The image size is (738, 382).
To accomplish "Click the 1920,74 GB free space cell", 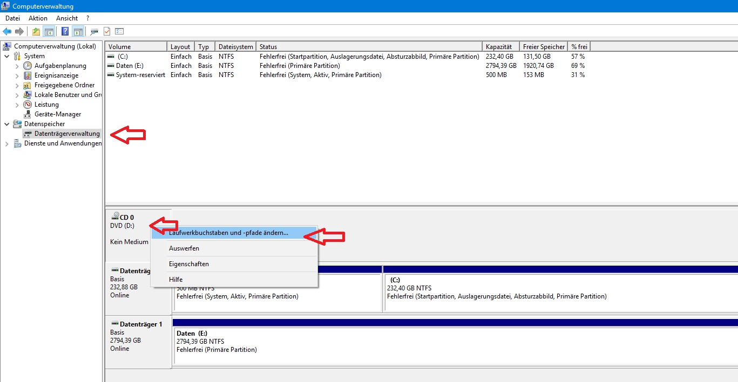I will 538,66.
